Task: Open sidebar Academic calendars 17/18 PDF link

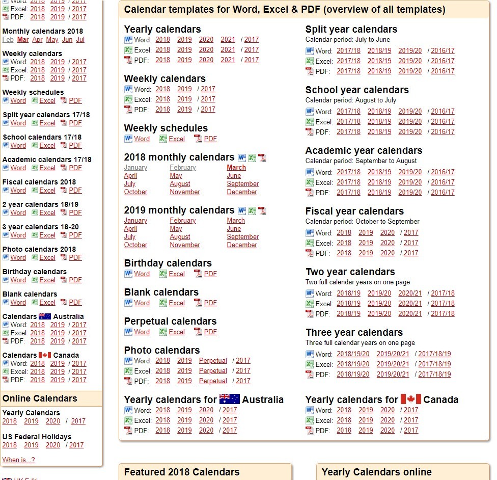Action: click(x=75, y=168)
